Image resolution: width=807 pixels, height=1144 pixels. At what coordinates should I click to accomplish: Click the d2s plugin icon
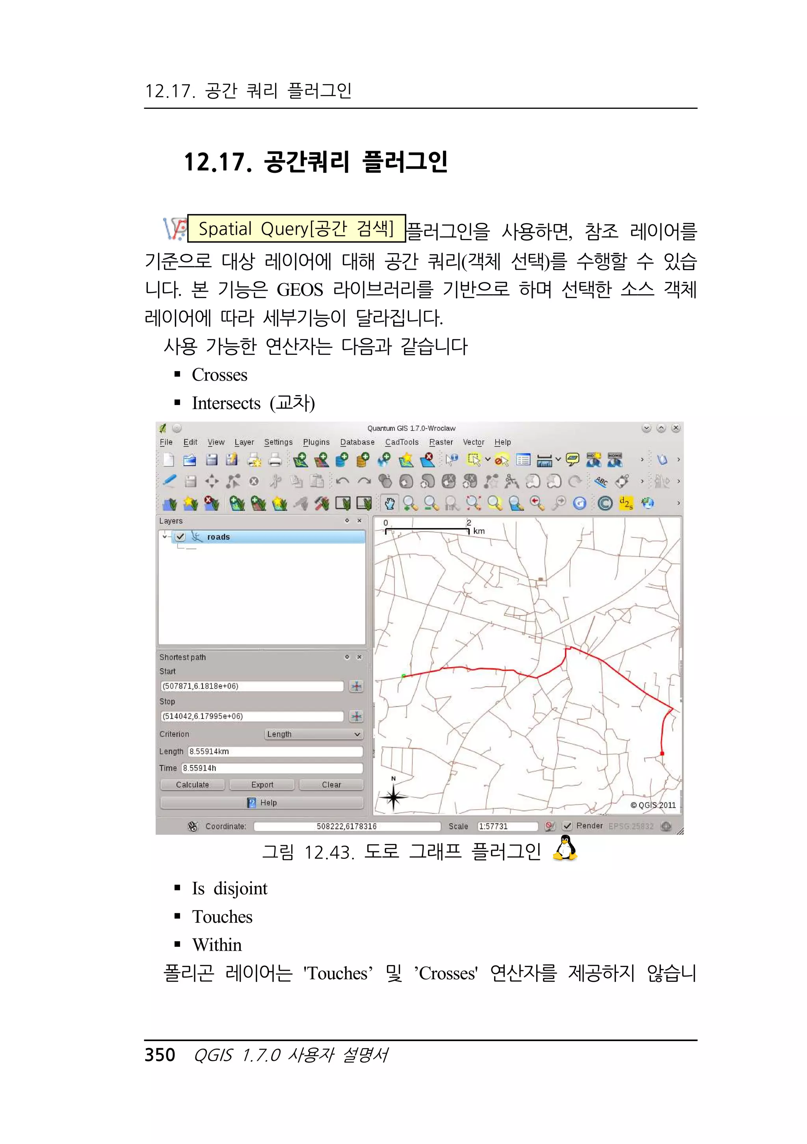pos(626,503)
